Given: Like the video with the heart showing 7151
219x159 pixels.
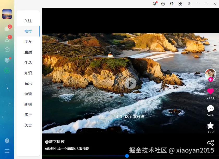Looking at the screenshot, I should click(210, 92).
